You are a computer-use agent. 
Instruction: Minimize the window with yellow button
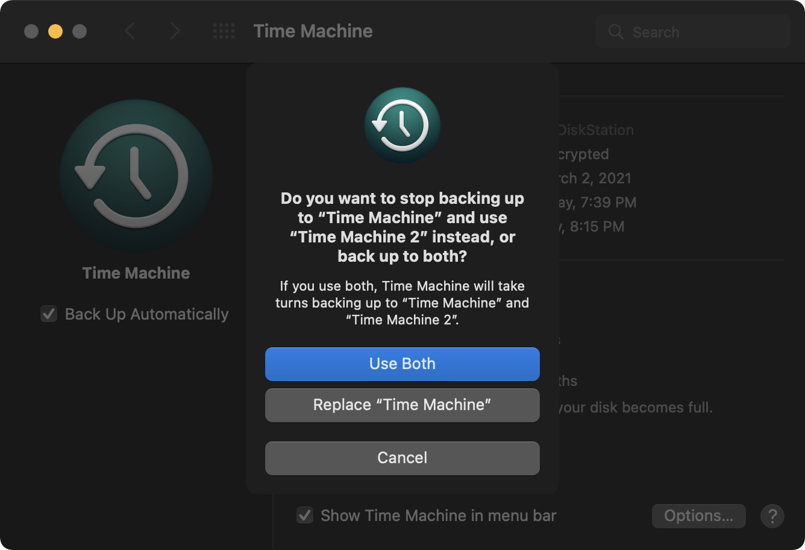(55, 31)
